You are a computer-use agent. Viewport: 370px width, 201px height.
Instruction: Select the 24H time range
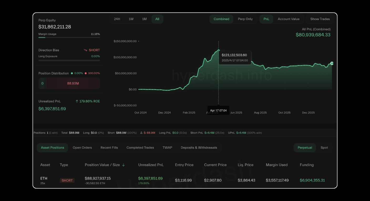pos(117,19)
